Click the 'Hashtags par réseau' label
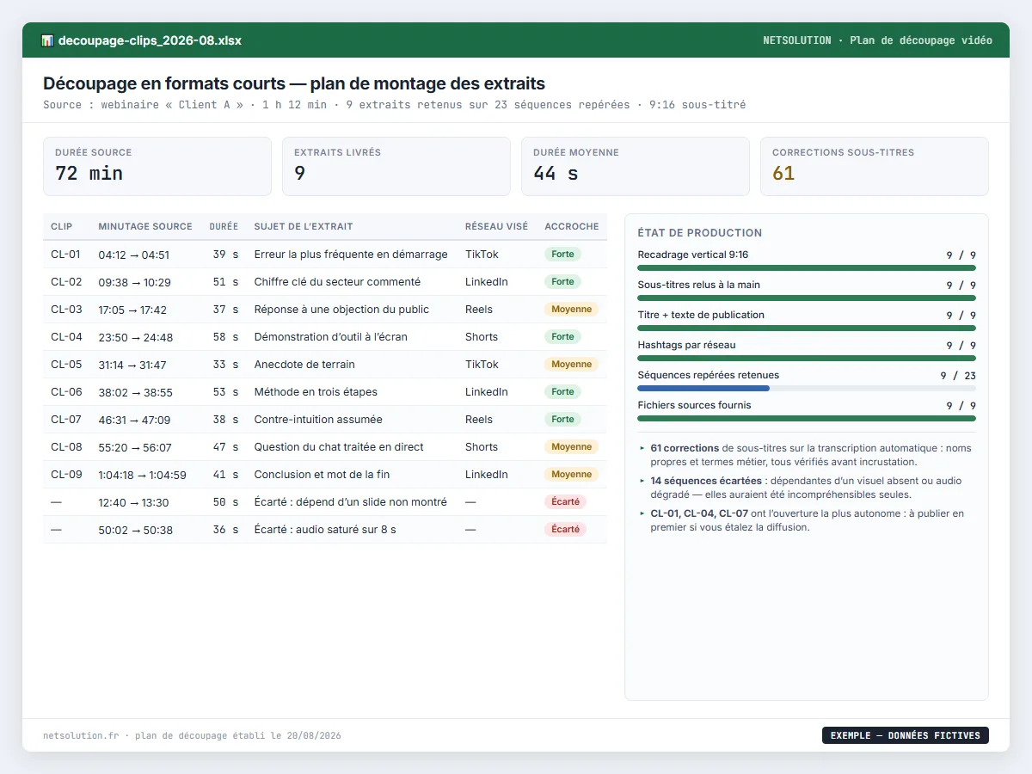 pos(686,345)
